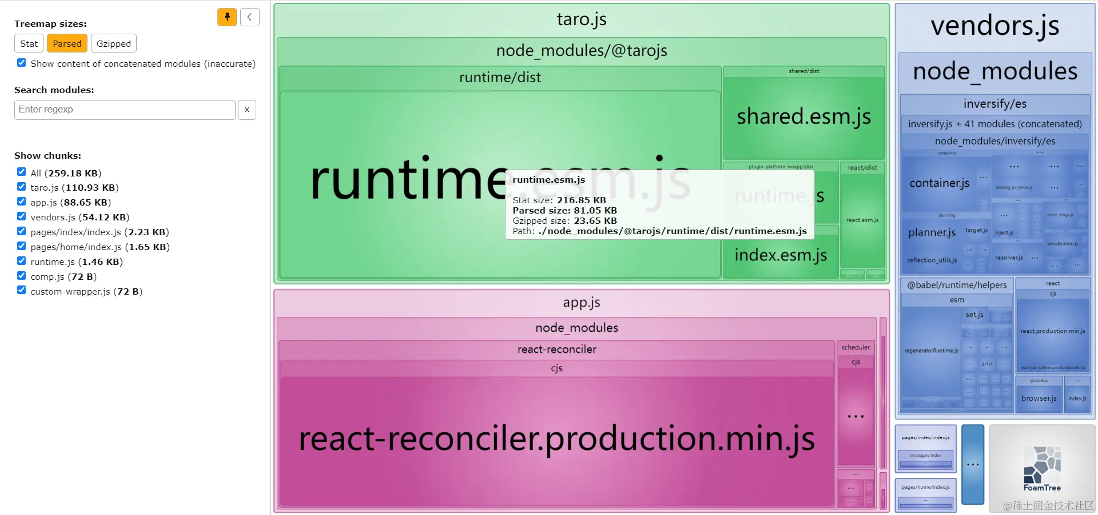The height and width of the screenshot is (515, 1098).
Task: Clear the search regexp with the x button
Action: [x=247, y=110]
